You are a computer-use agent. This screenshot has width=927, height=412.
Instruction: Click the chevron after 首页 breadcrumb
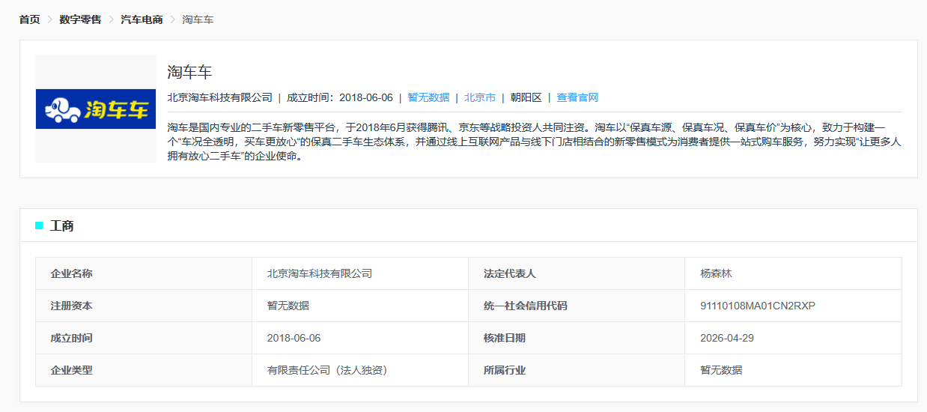tap(50, 19)
